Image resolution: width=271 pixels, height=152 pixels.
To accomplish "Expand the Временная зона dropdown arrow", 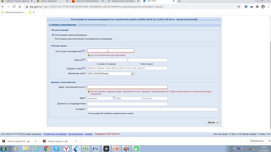I will coord(133,73).
